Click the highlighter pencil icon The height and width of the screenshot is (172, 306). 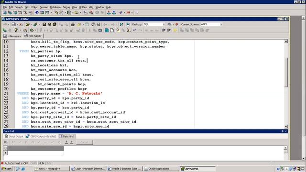pyautogui.click(x=118, y=30)
